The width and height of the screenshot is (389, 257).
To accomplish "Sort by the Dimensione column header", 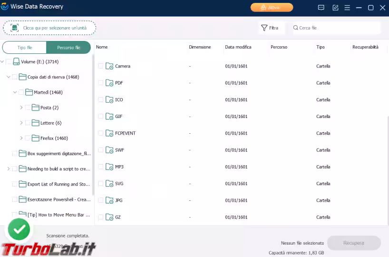I will pyautogui.click(x=200, y=47).
